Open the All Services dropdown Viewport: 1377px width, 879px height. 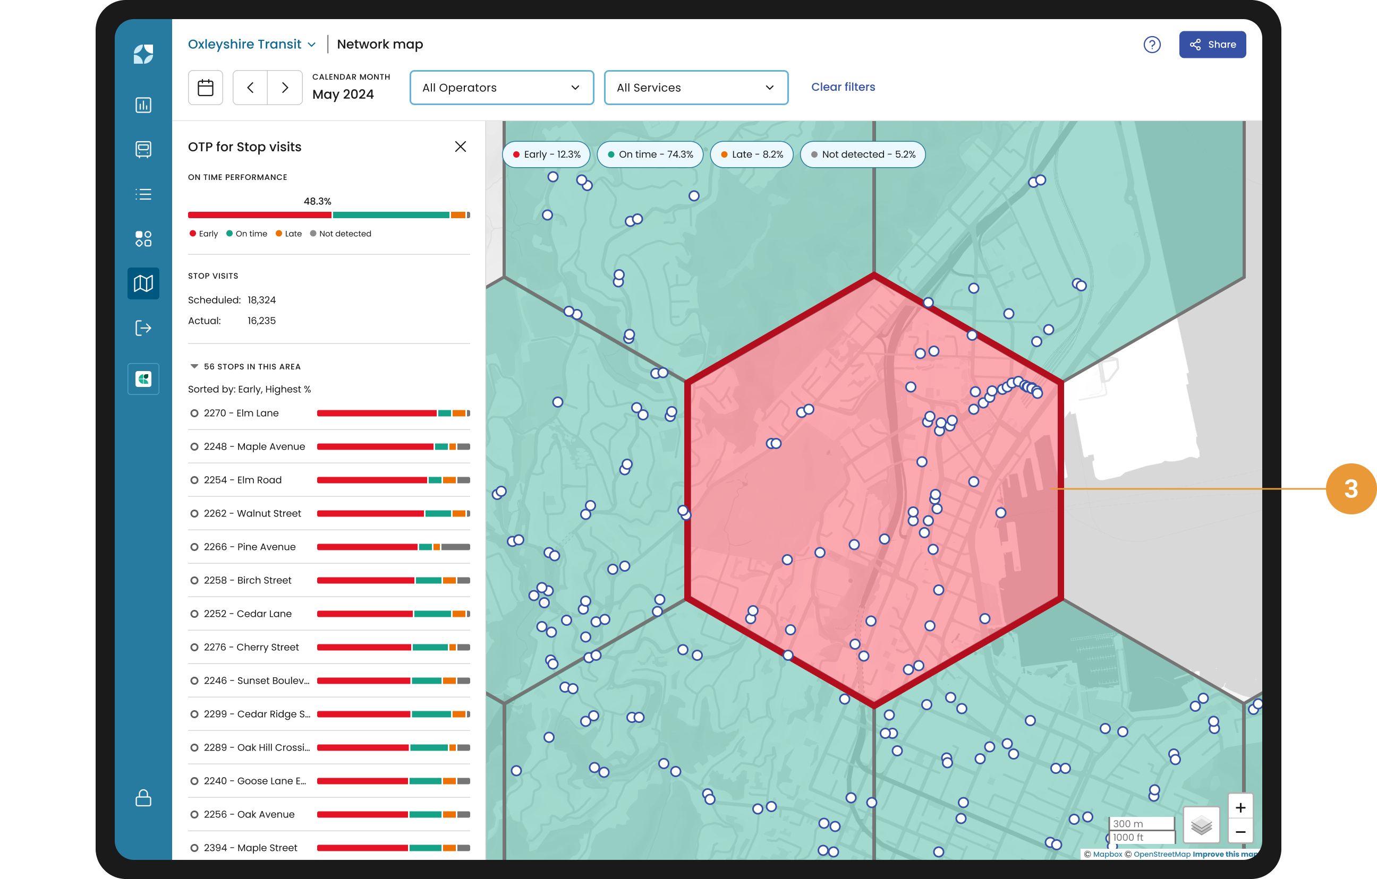point(696,88)
